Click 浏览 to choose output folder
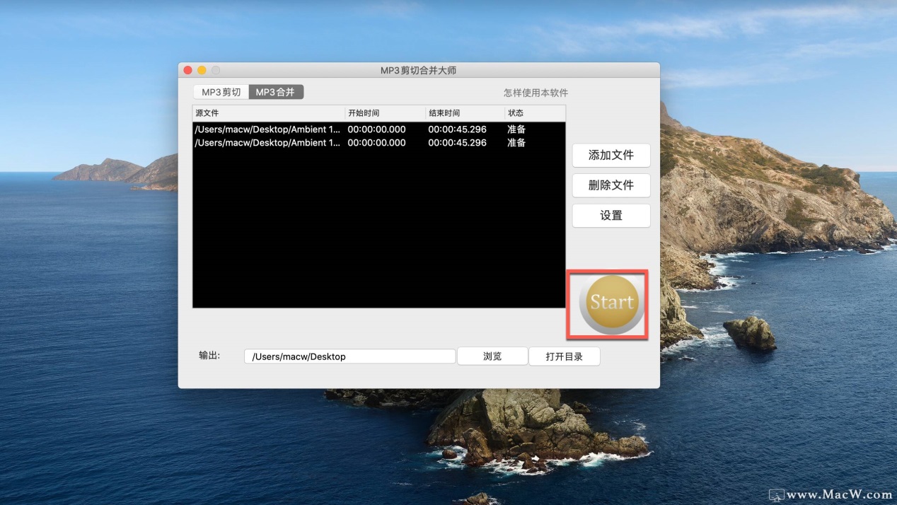The height and width of the screenshot is (505, 897). click(x=492, y=356)
